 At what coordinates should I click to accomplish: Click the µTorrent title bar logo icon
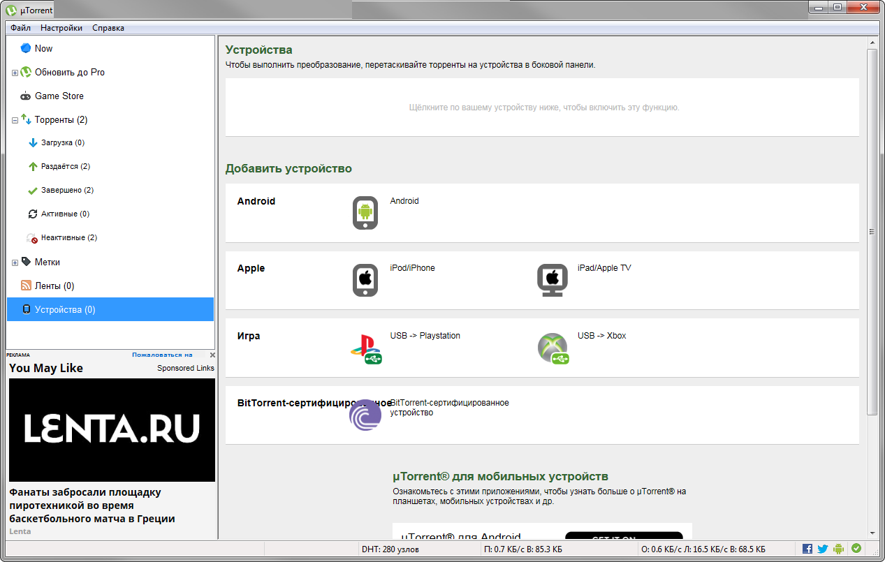(11, 10)
